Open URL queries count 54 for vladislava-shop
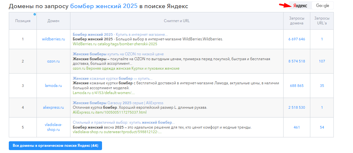 point(322,127)
